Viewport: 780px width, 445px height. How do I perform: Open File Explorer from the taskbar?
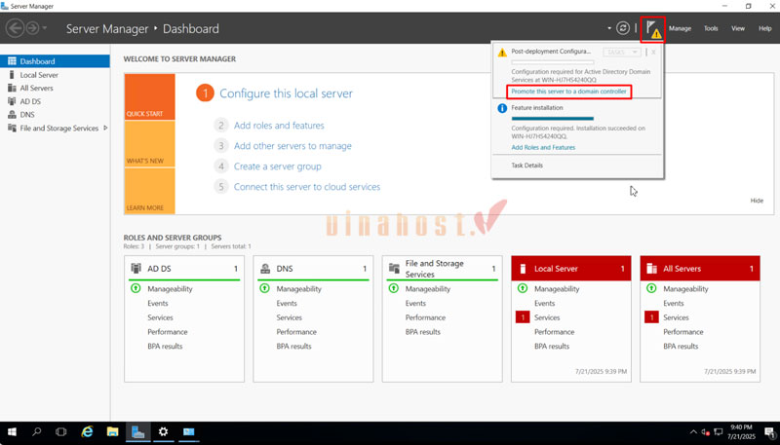pos(112,432)
